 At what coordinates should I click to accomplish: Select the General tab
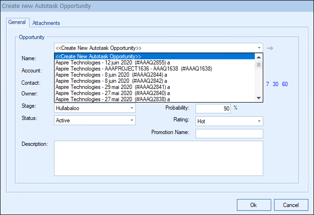pos(17,22)
